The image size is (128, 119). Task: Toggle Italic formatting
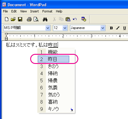pyautogui.click(x=118, y=28)
